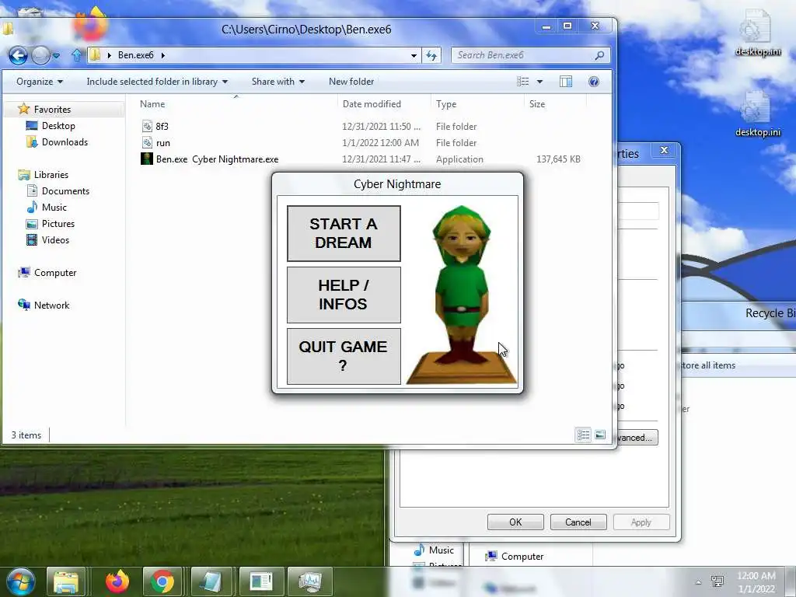Select Favorites in navigation pane

point(52,109)
